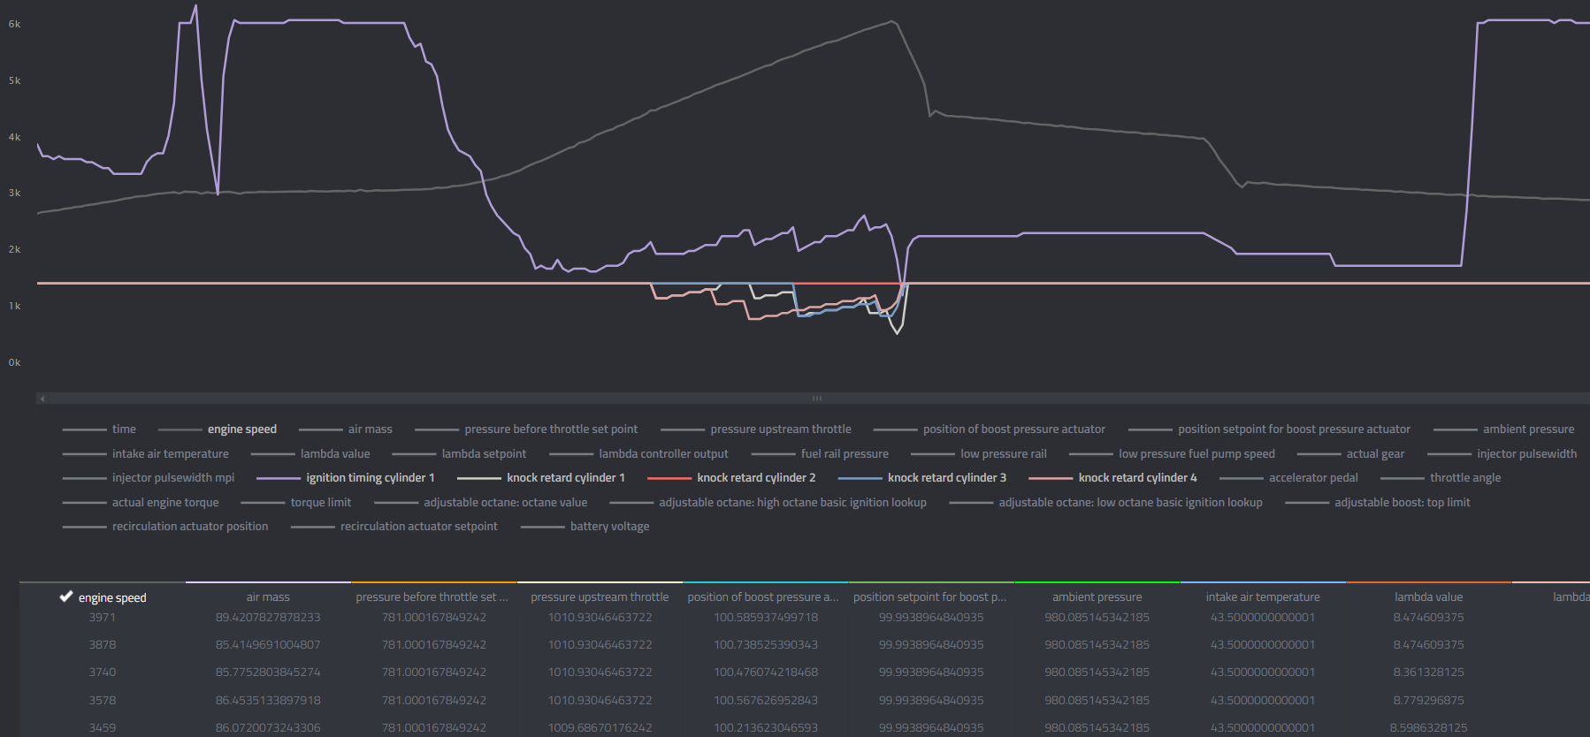Hide knock retard cylinder 4 series
Viewport: 1590px width, 737px height.
click(x=1137, y=478)
